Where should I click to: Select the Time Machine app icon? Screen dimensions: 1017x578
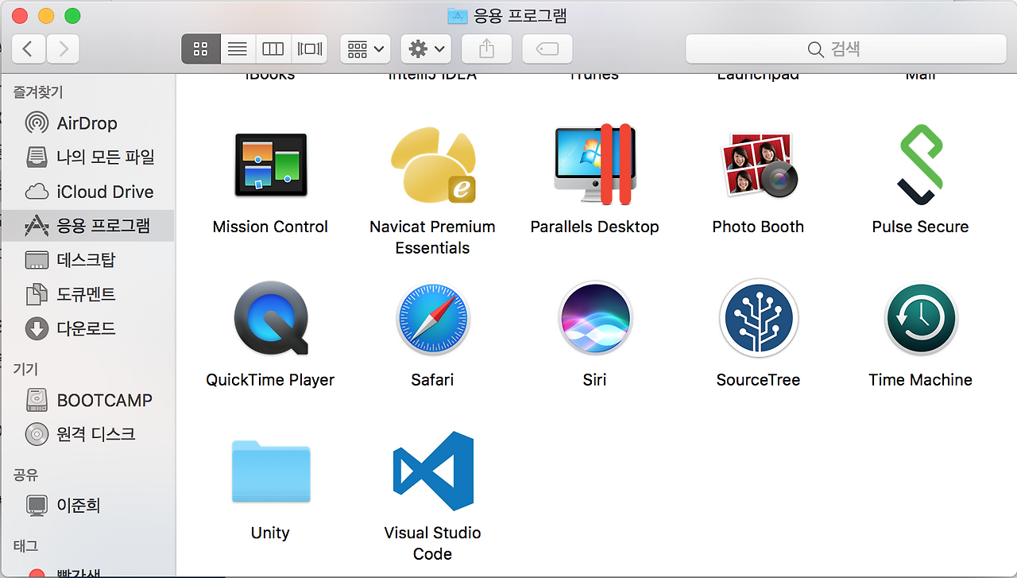[921, 319]
